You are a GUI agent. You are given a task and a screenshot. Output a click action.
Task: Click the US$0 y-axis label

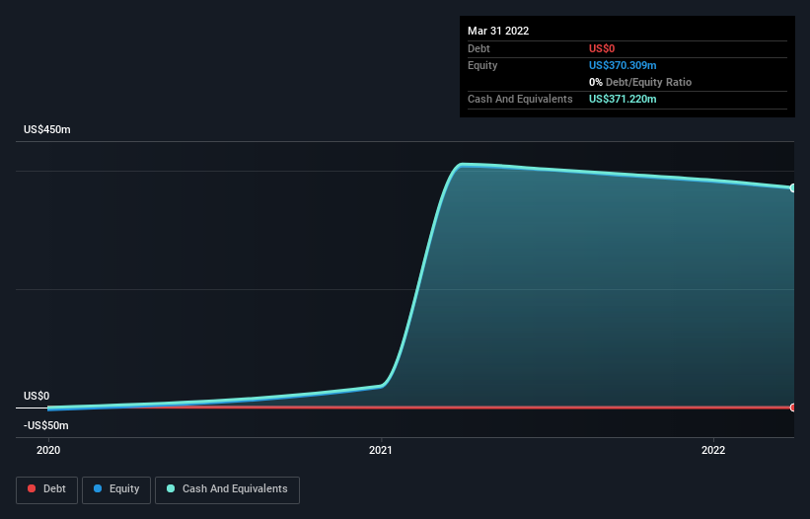click(37, 396)
